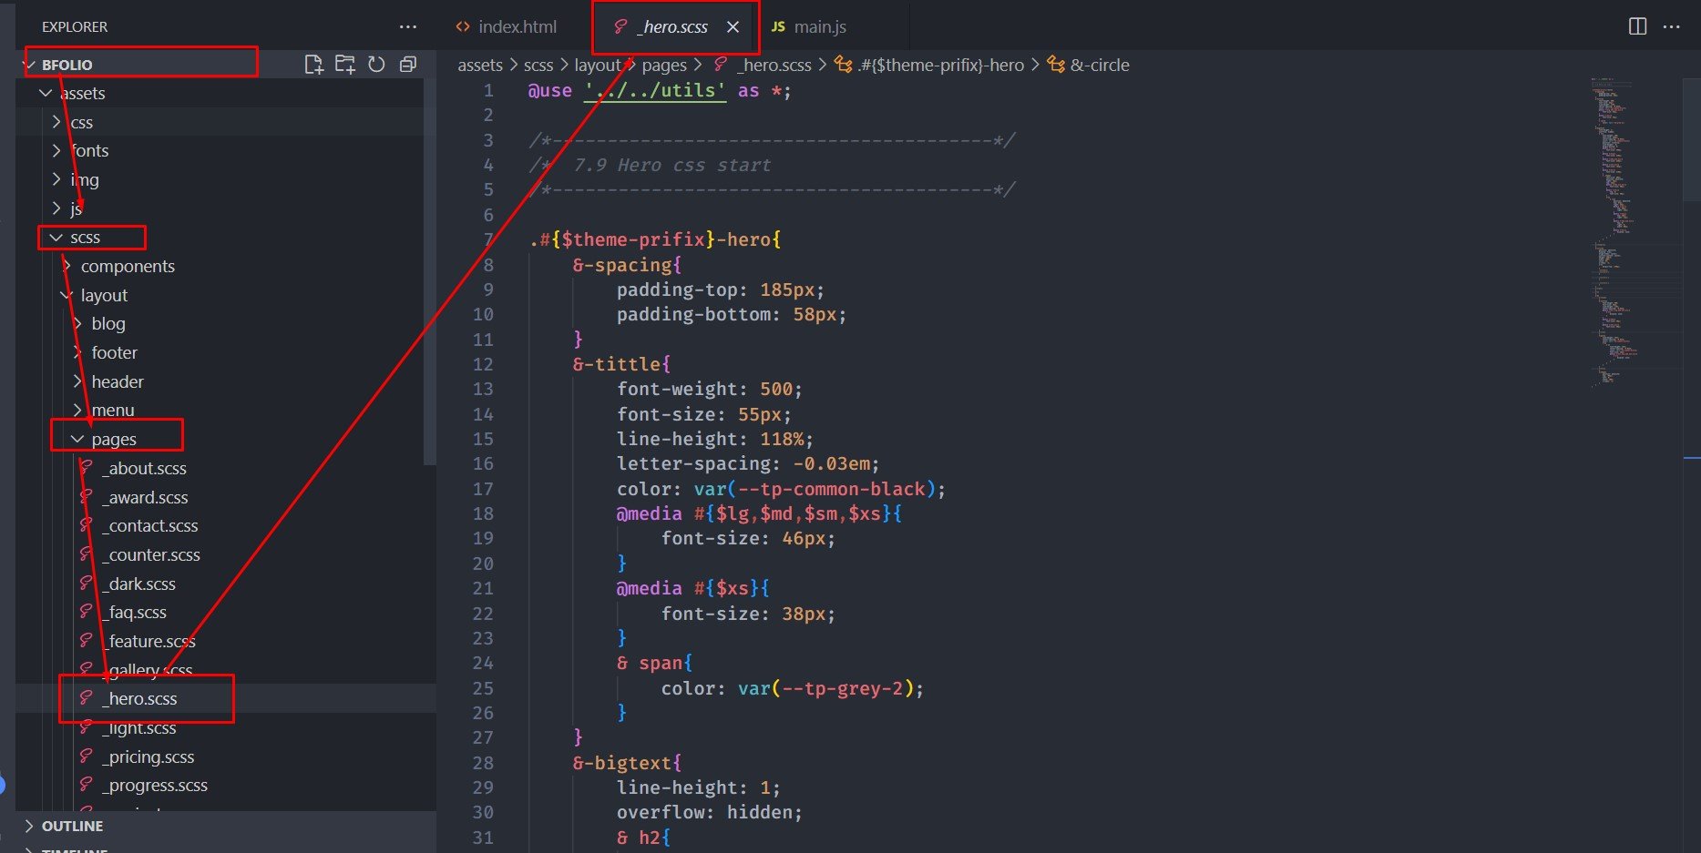The image size is (1701, 853).
Task: Open _contact.scss in the file tree
Action: tap(152, 526)
